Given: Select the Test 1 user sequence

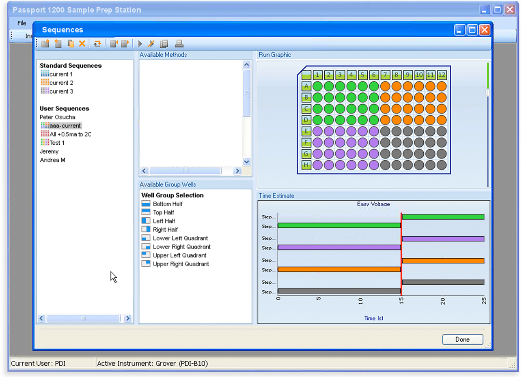Looking at the screenshot, I should point(57,143).
